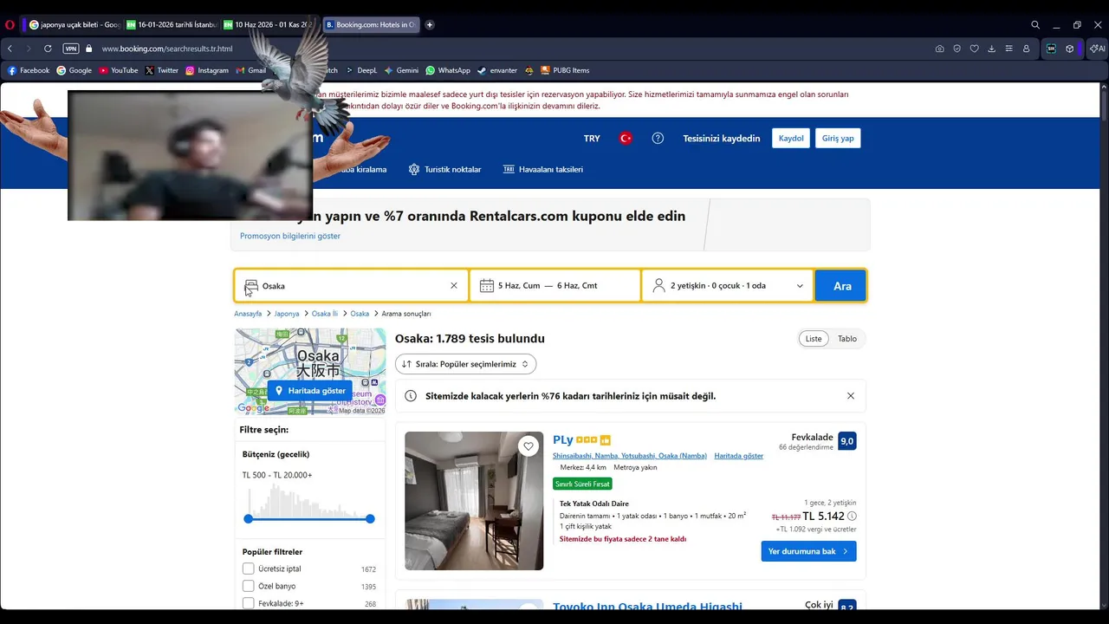Screen dimensions: 1109x624
Task: Switch to Liste view toggle
Action: (x=814, y=339)
